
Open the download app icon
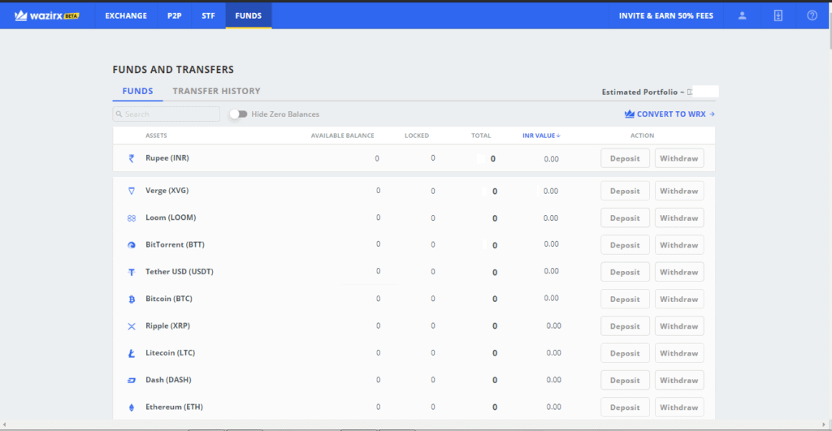pyautogui.click(x=778, y=16)
